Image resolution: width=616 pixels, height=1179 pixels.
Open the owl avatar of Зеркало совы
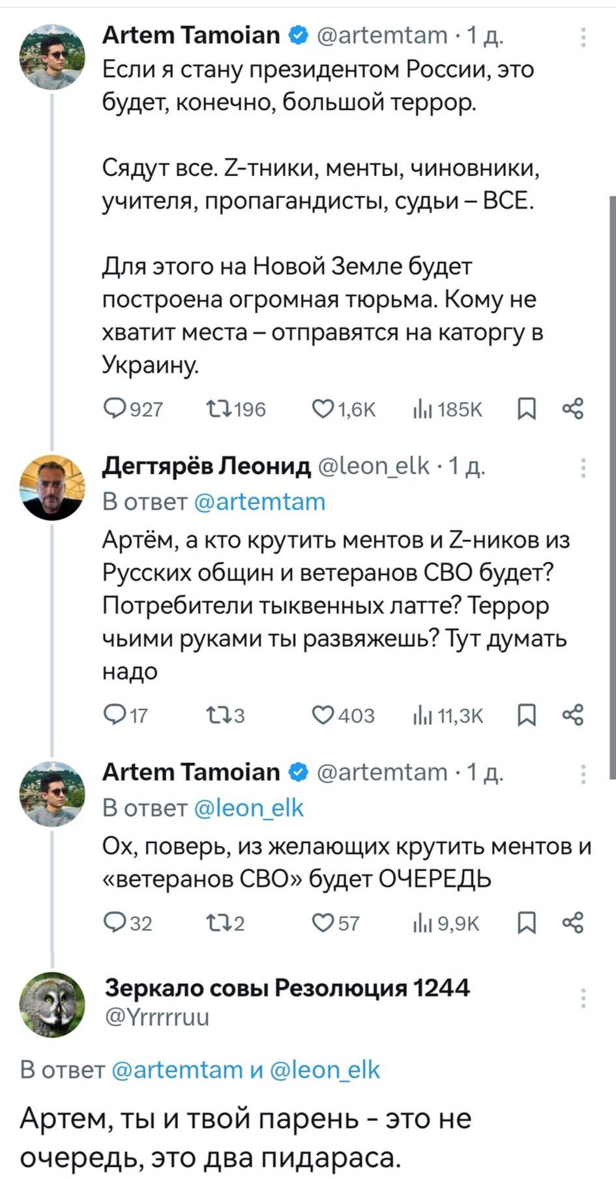tap(52, 1005)
